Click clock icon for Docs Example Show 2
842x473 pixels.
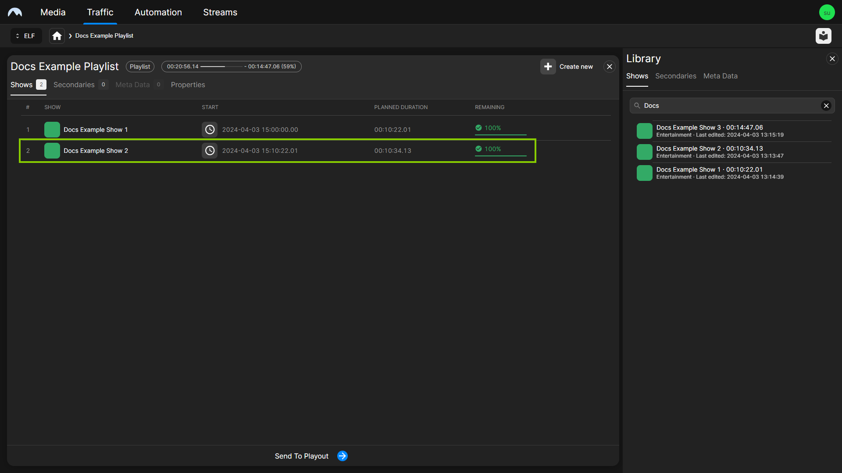(x=210, y=151)
